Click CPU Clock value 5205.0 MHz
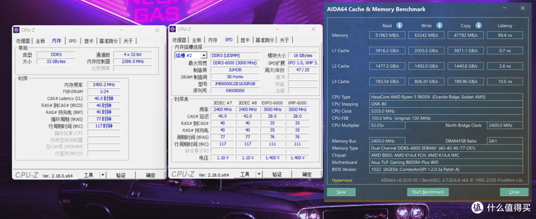 446,111
